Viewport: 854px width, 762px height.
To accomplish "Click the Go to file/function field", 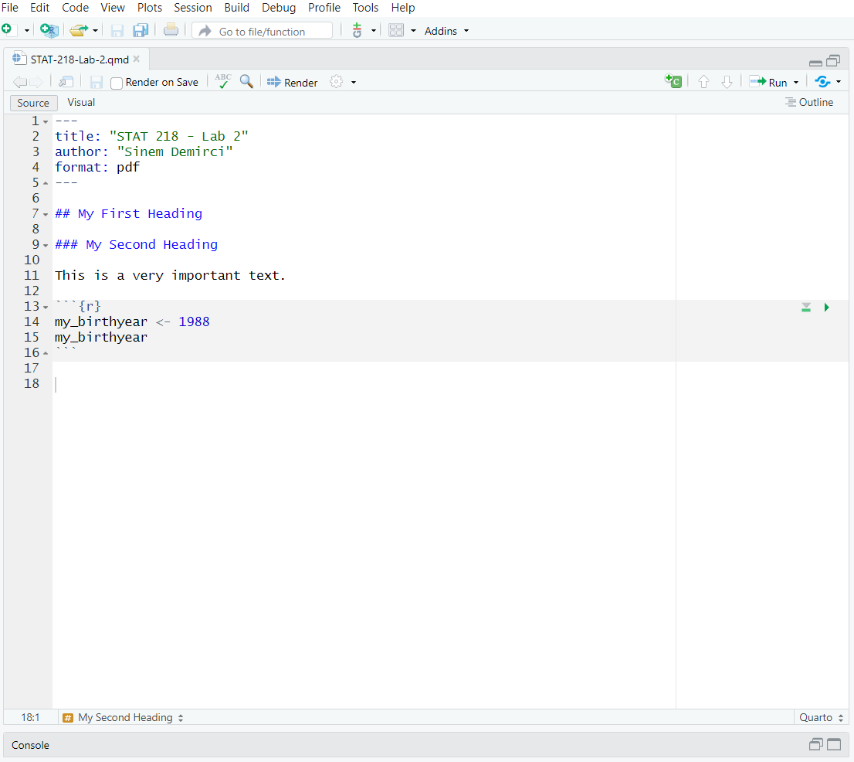I will coord(263,31).
